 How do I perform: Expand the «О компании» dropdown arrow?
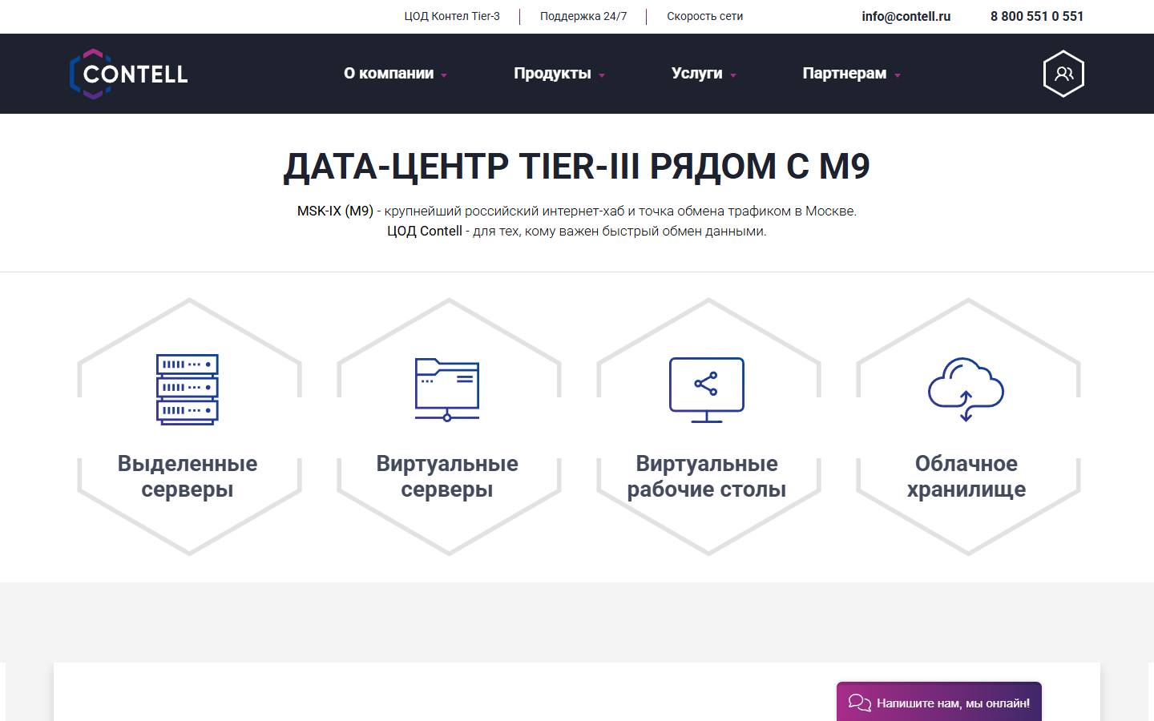tap(444, 75)
